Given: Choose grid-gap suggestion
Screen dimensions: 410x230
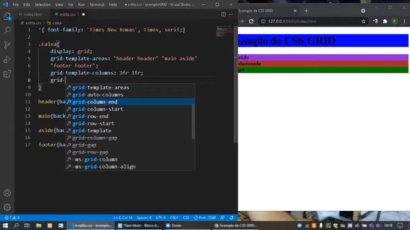Looking at the screenshot, I should [x=130, y=145].
